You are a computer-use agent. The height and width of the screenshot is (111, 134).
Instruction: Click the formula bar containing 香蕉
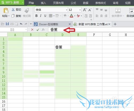(x=91, y=30)
